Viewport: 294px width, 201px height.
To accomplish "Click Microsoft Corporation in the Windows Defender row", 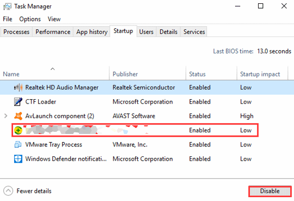I will [143, 159].
